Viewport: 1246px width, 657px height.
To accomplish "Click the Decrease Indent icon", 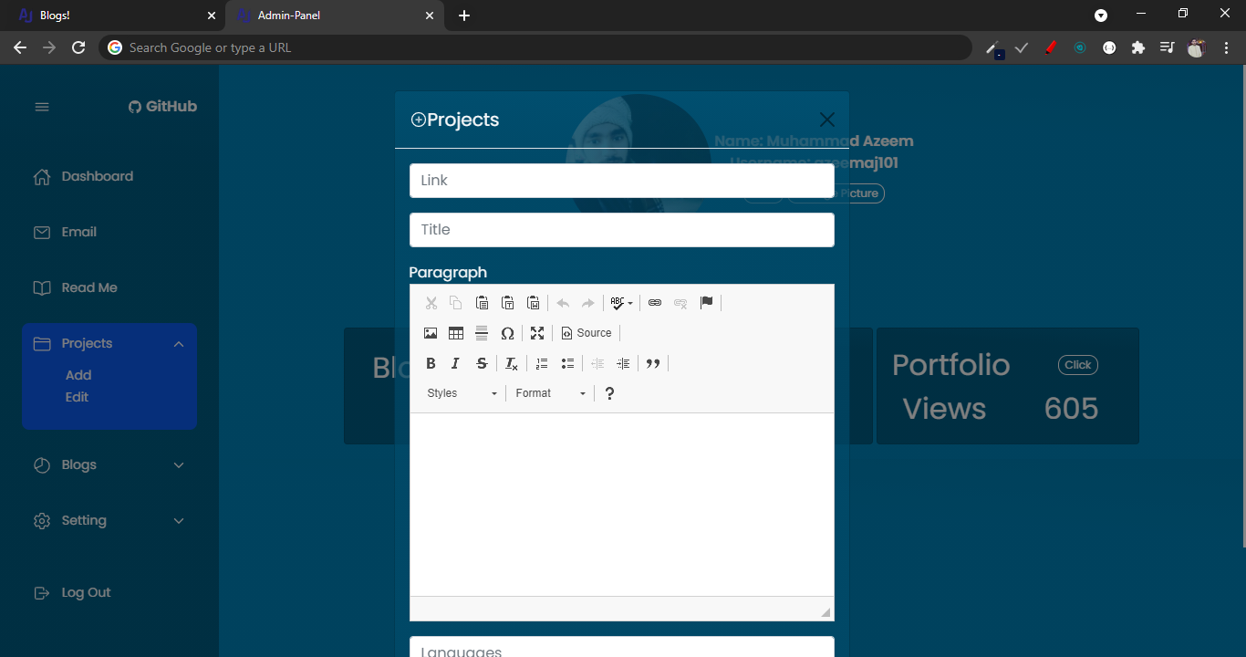I will pos(597,363).
